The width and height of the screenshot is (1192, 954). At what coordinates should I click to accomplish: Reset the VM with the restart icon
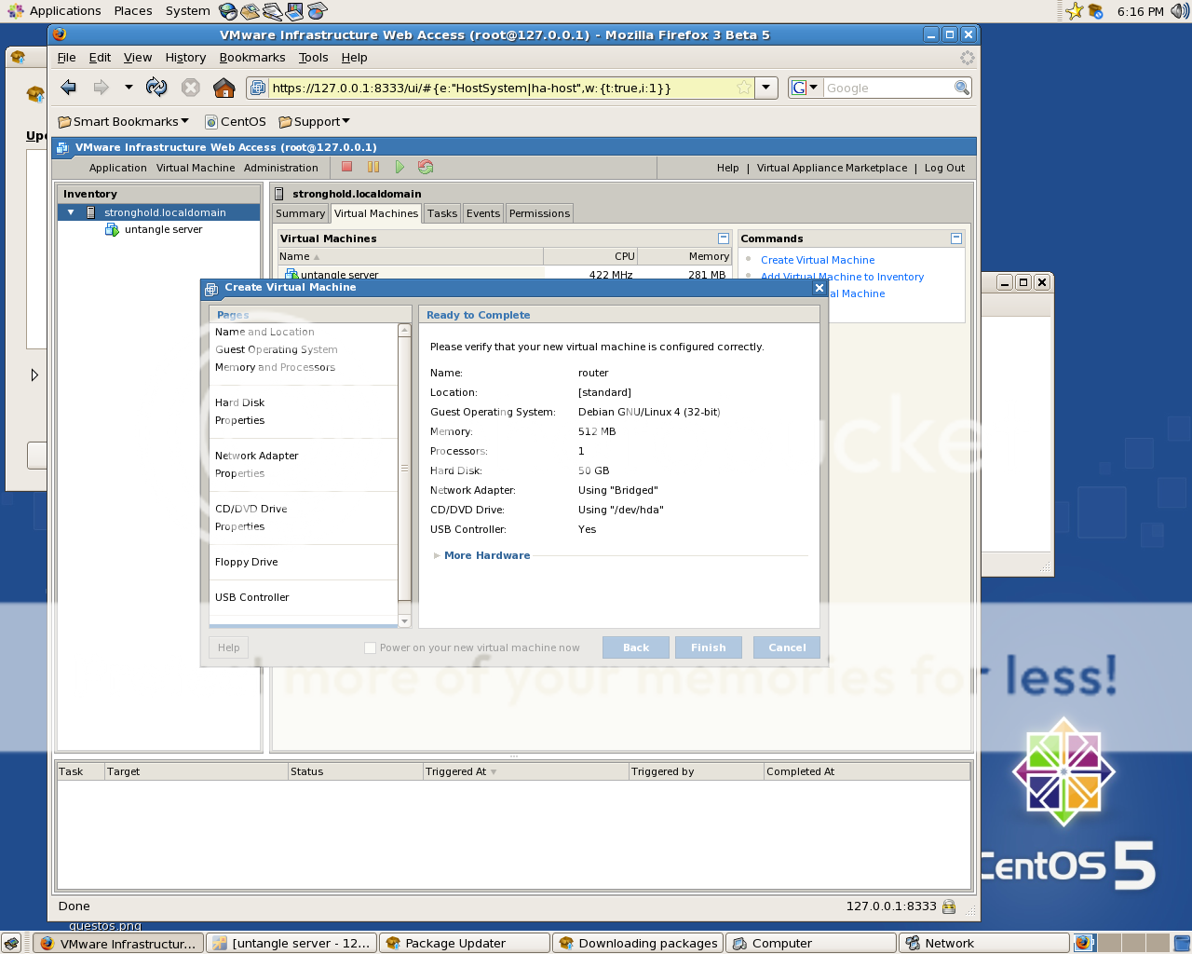coord(426,167)
